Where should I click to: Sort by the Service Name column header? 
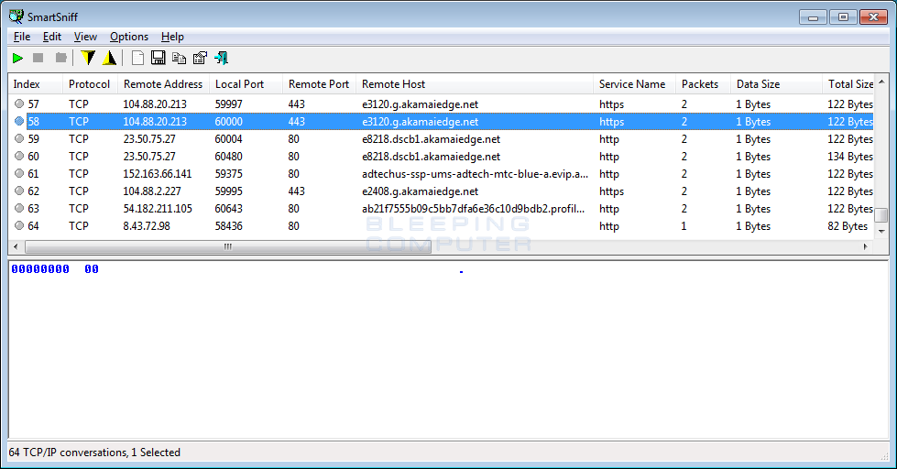pos(634,84)
